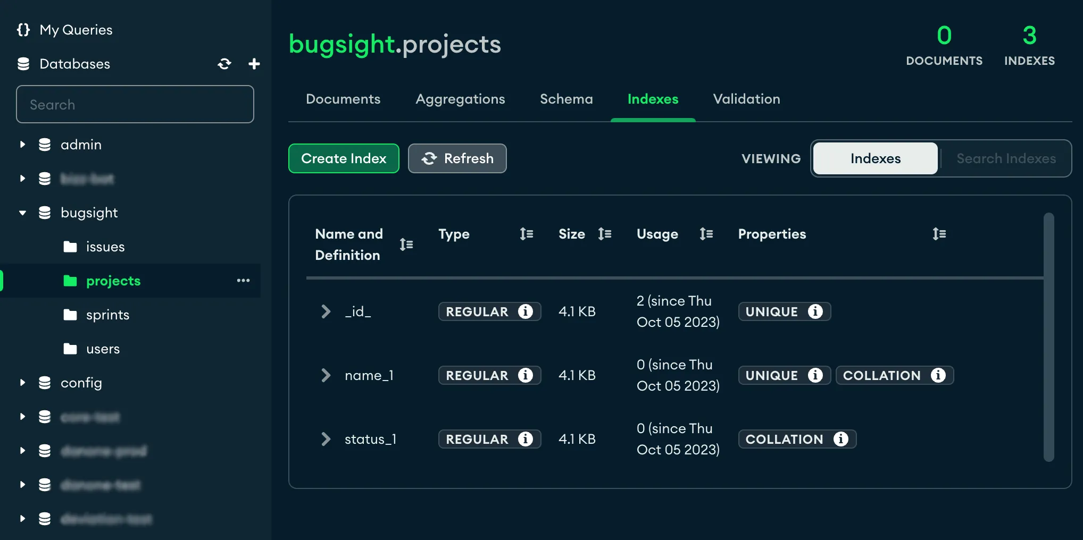Open the projects collection three-dot menu
The image size is (1083, 540).
(243, 281)
